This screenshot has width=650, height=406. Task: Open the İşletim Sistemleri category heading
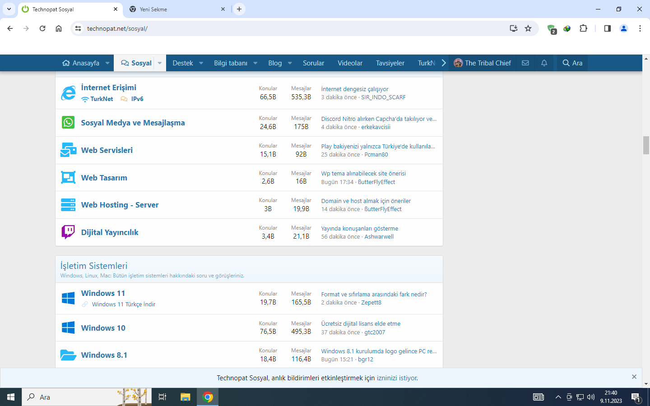[x=94, y=266]
